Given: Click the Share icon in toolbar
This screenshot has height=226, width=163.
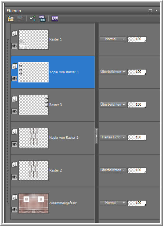Looking at the screenshot, I should point(33,18).
